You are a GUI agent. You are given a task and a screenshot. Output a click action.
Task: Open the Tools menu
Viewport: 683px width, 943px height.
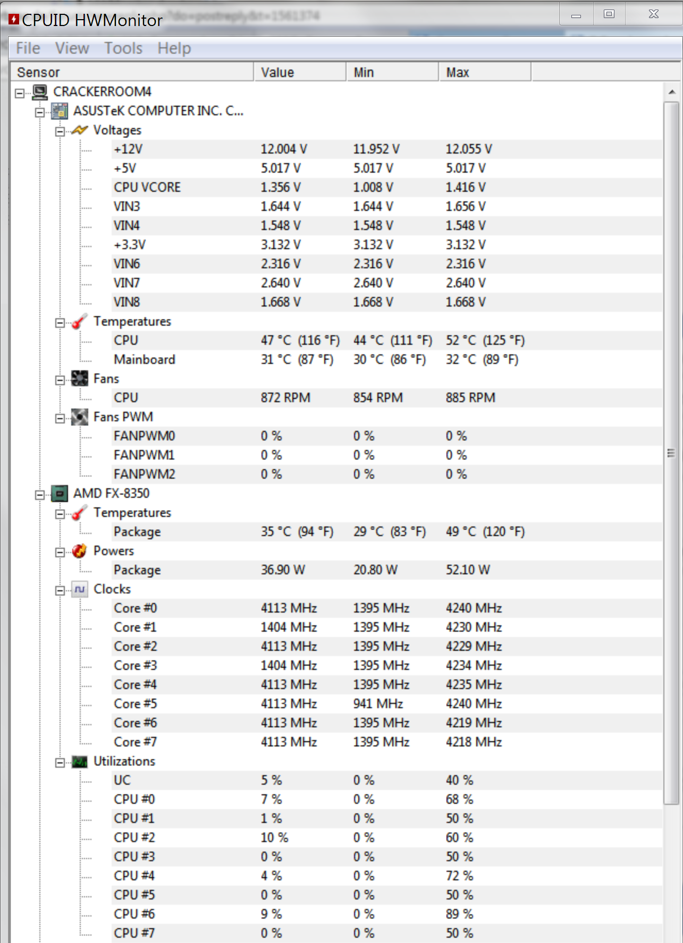[123, 48]
